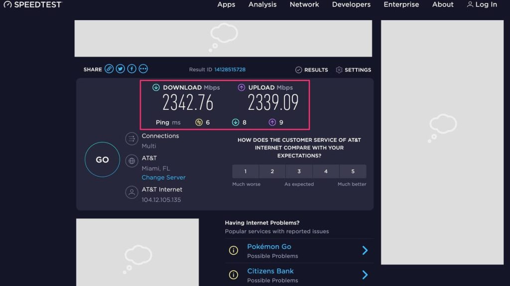Click the customer service survey question text

pos(299,147)
